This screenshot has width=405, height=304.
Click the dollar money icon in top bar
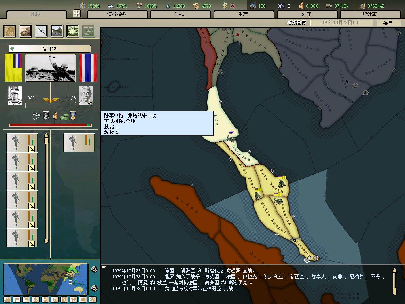[x=225, y=6]
